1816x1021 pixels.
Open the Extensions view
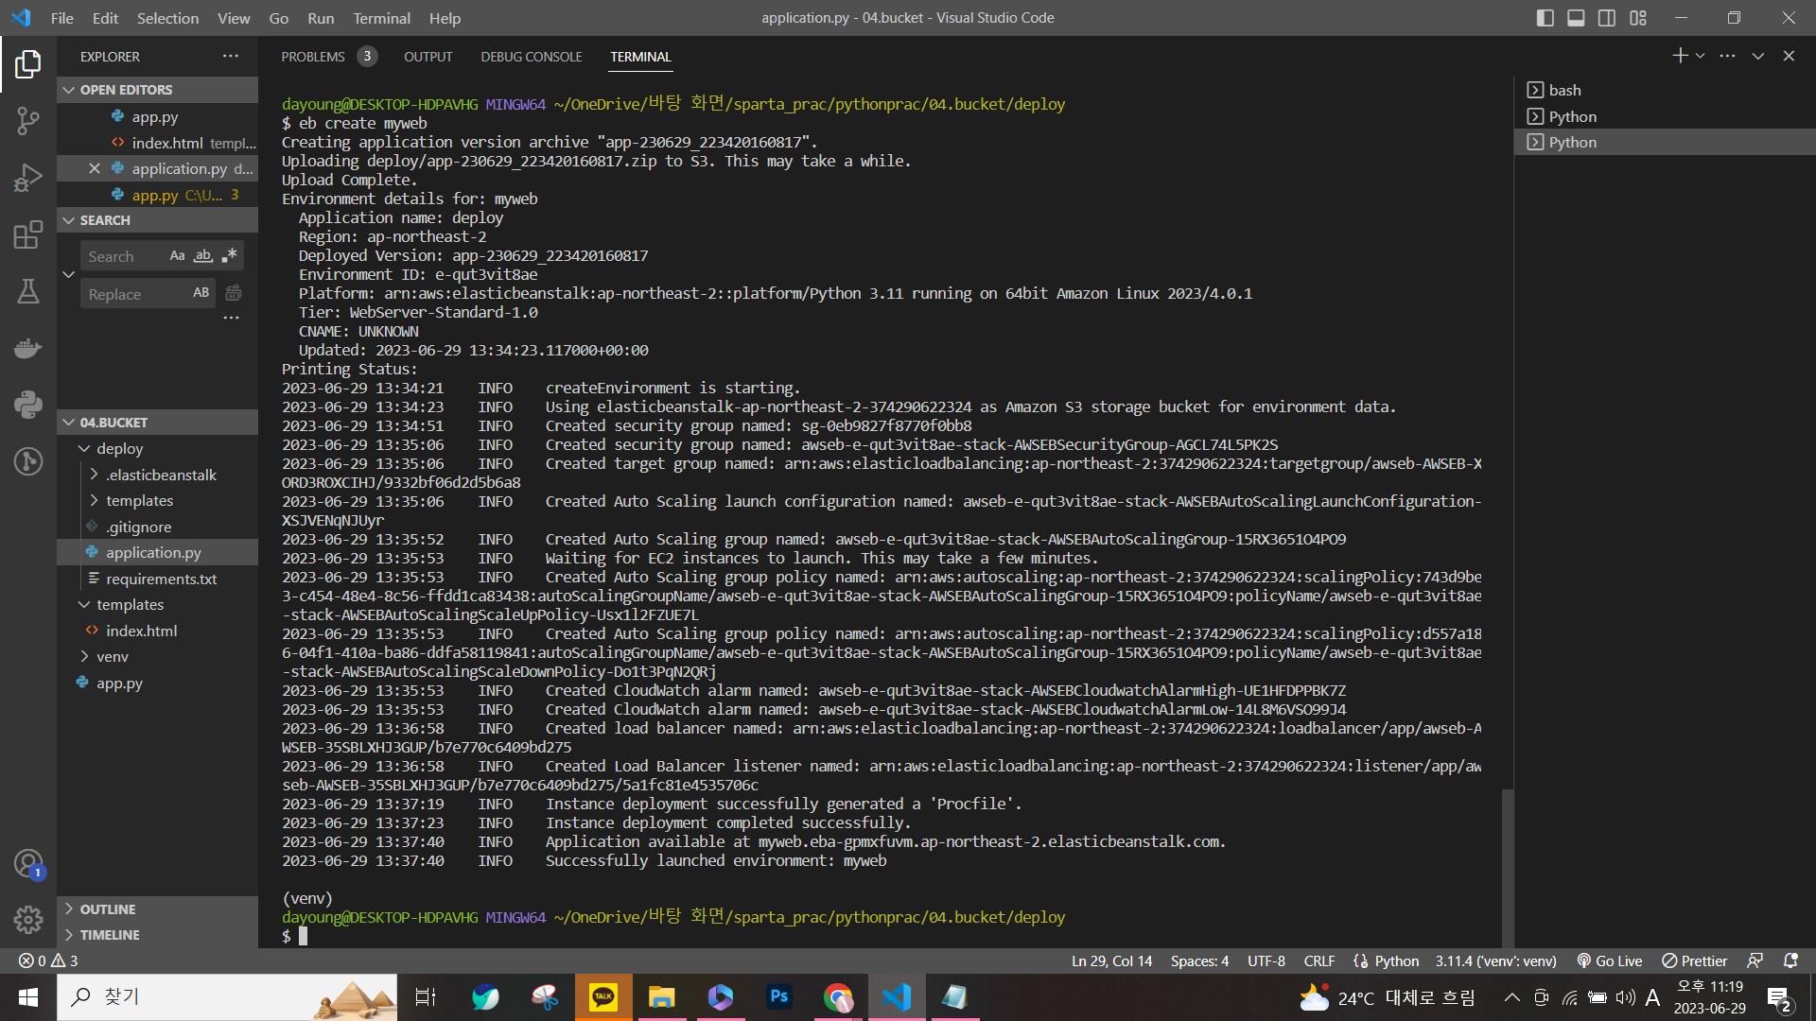(28, 234)
